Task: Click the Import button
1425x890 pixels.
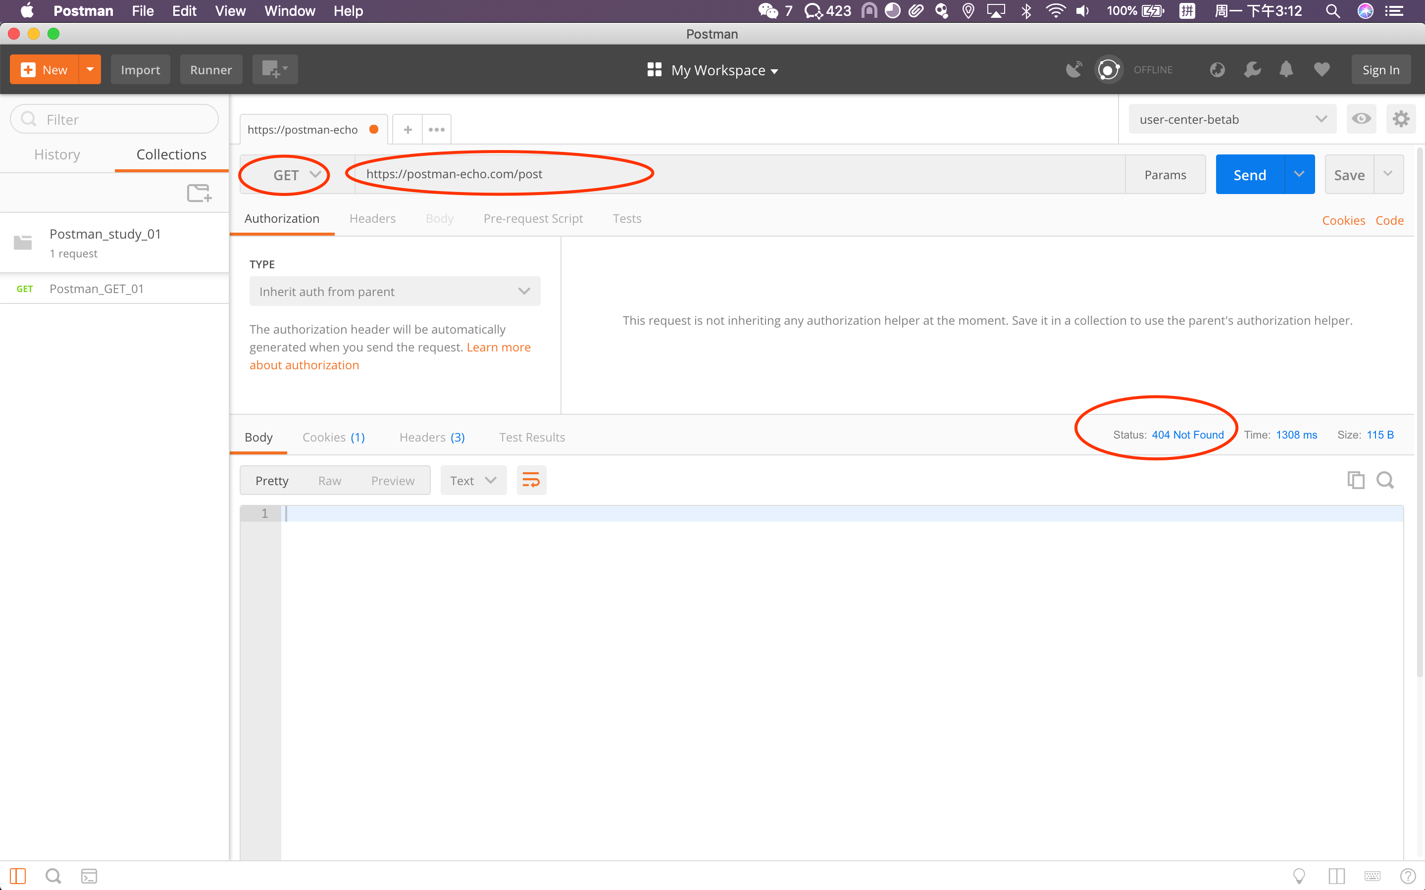Action: tap(140, 69)
